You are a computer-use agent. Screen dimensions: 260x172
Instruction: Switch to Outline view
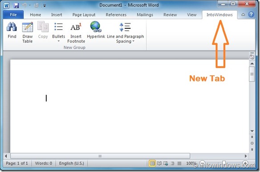tap(172, 164)
